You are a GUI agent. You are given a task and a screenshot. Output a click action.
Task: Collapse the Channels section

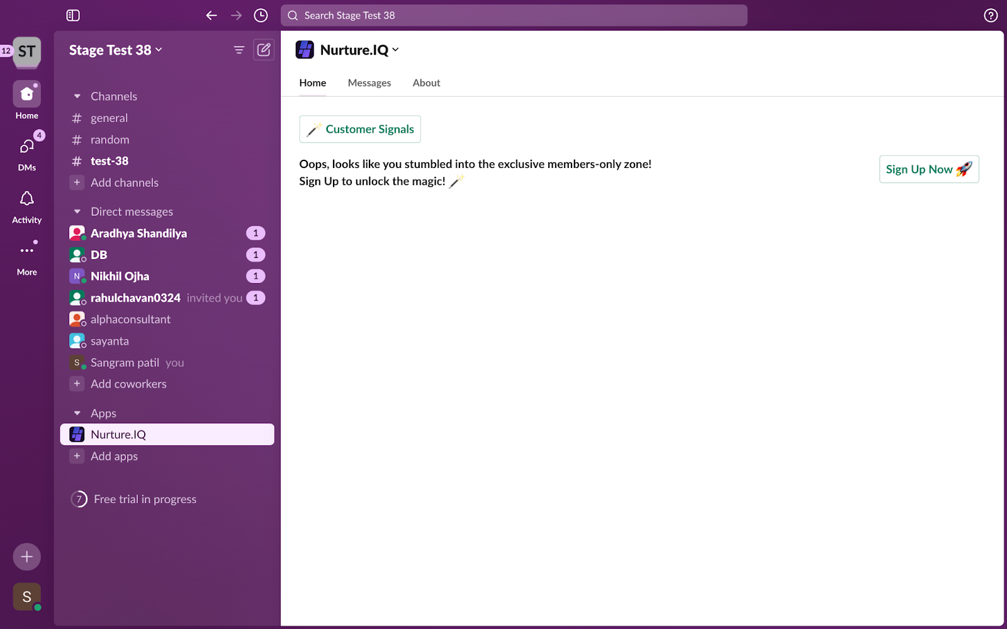tap(77, 96)
